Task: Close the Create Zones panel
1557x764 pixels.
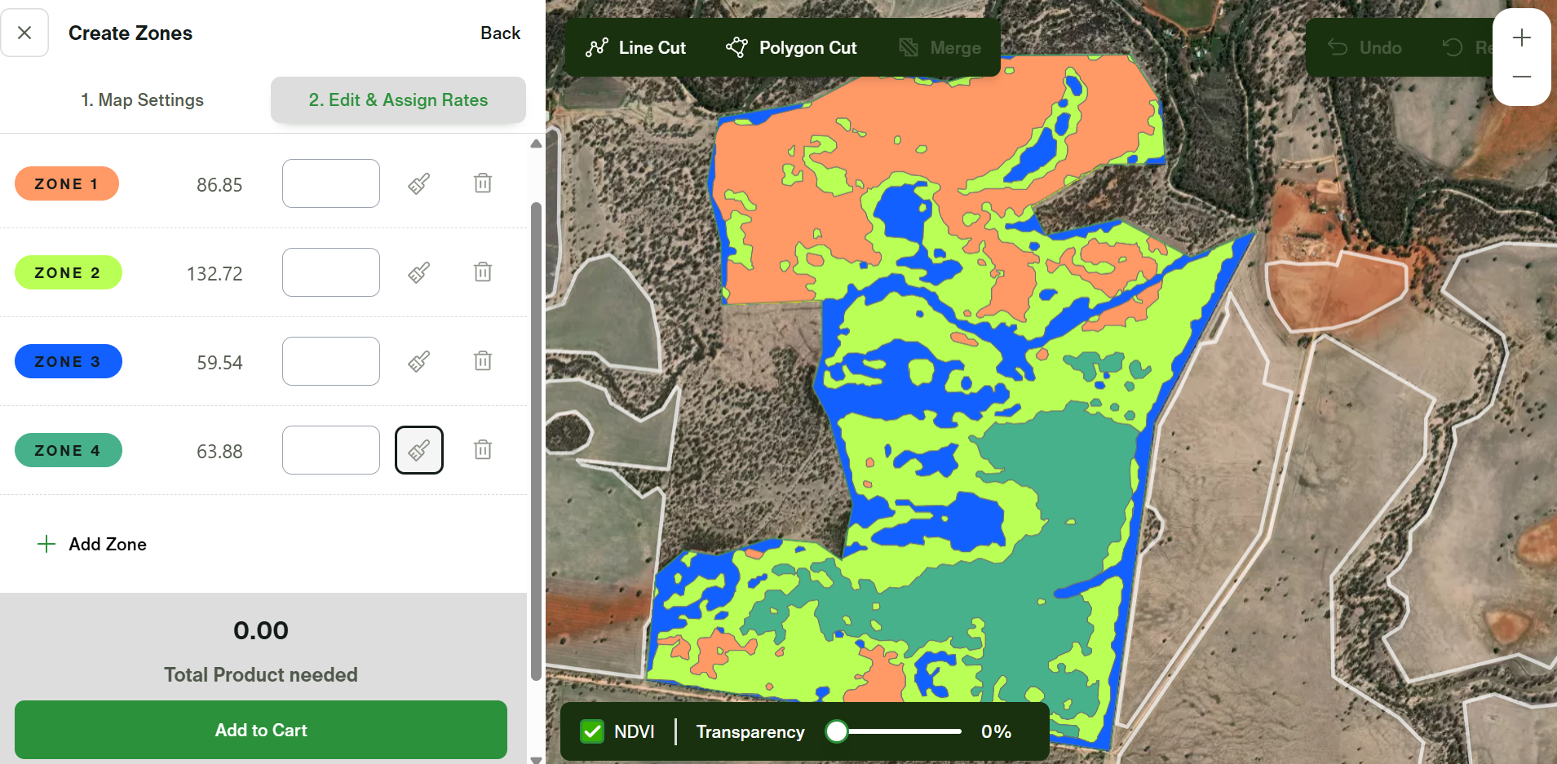Action: 24,33
